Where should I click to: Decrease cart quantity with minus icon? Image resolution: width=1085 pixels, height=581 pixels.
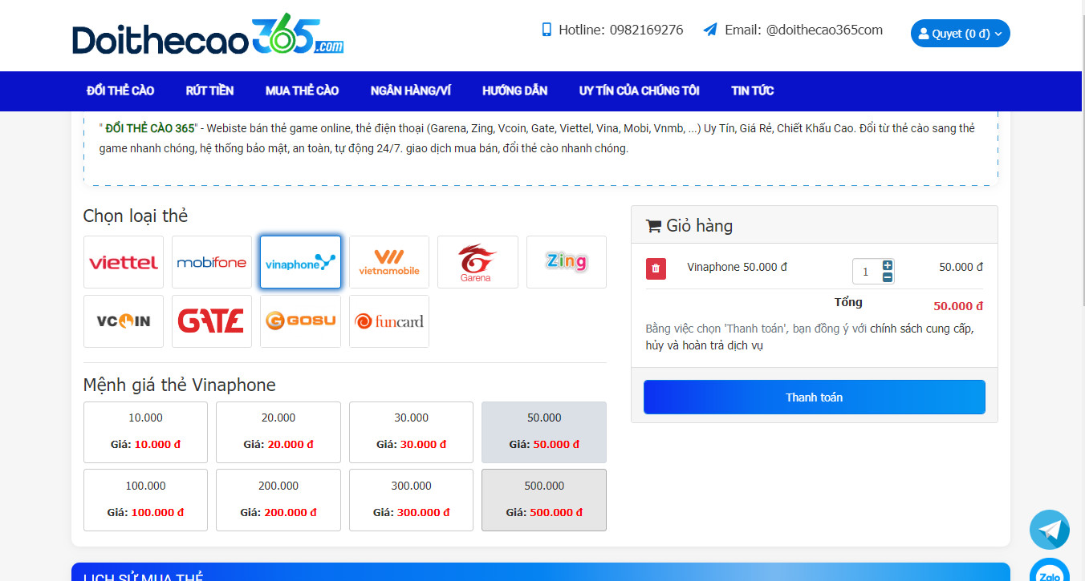coord(888,277)
